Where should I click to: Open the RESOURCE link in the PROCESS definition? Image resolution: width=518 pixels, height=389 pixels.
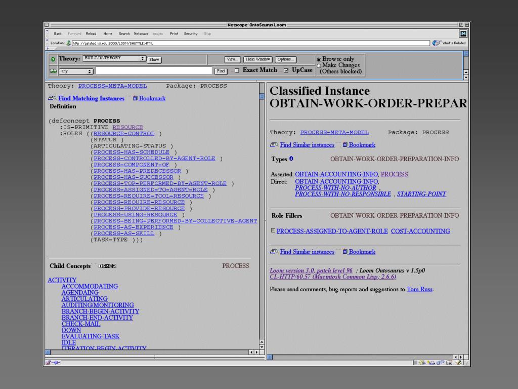[x=127, y=127]
